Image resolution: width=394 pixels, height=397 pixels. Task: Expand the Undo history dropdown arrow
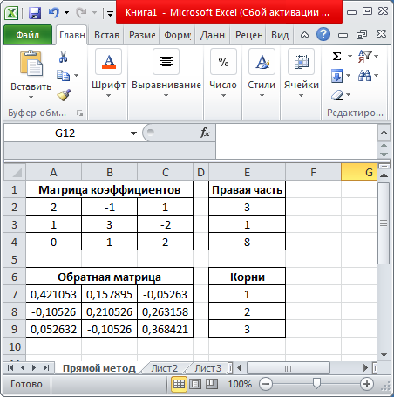click(x=67, y=12)
